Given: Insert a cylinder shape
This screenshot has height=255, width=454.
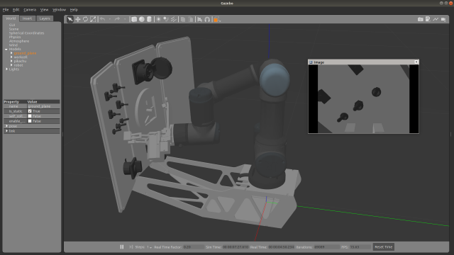Looking at the screenshot, I should pyautogui.click(x=149, y=19).
